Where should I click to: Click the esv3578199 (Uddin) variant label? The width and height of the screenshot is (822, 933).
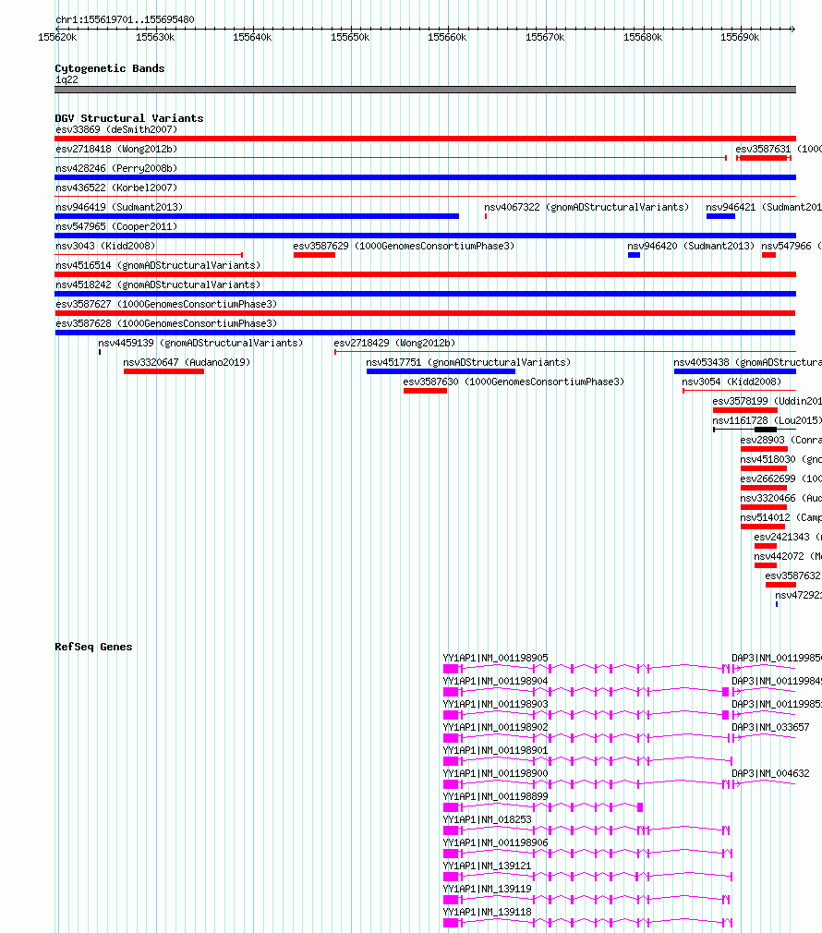click(768, 401)
